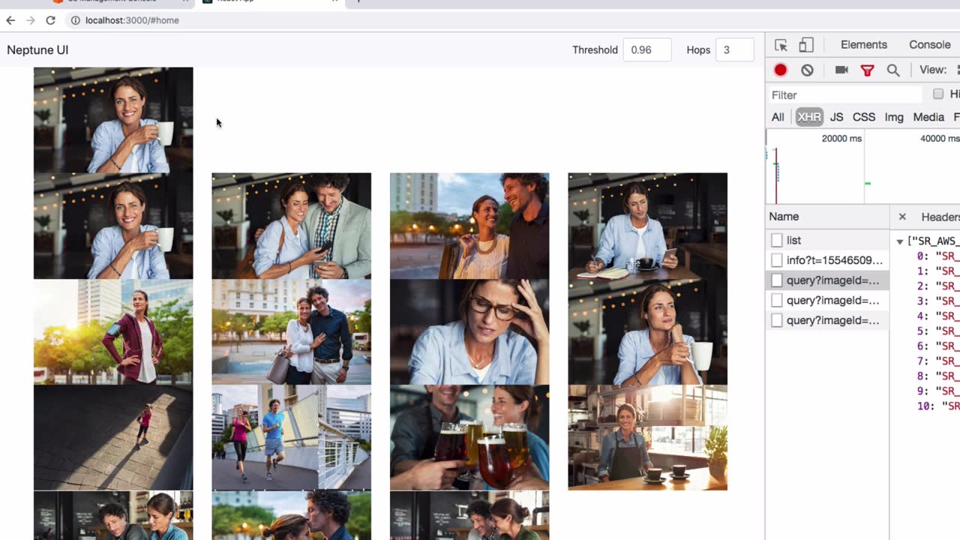Click the Threshold input showing 0.96

tap(647, 50)
